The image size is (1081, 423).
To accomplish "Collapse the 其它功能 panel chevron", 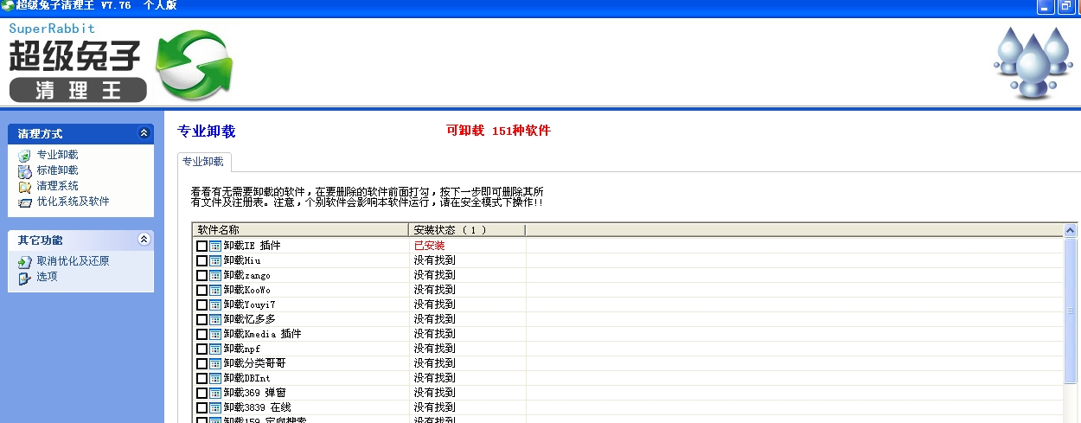I will [x=144, y=240].
